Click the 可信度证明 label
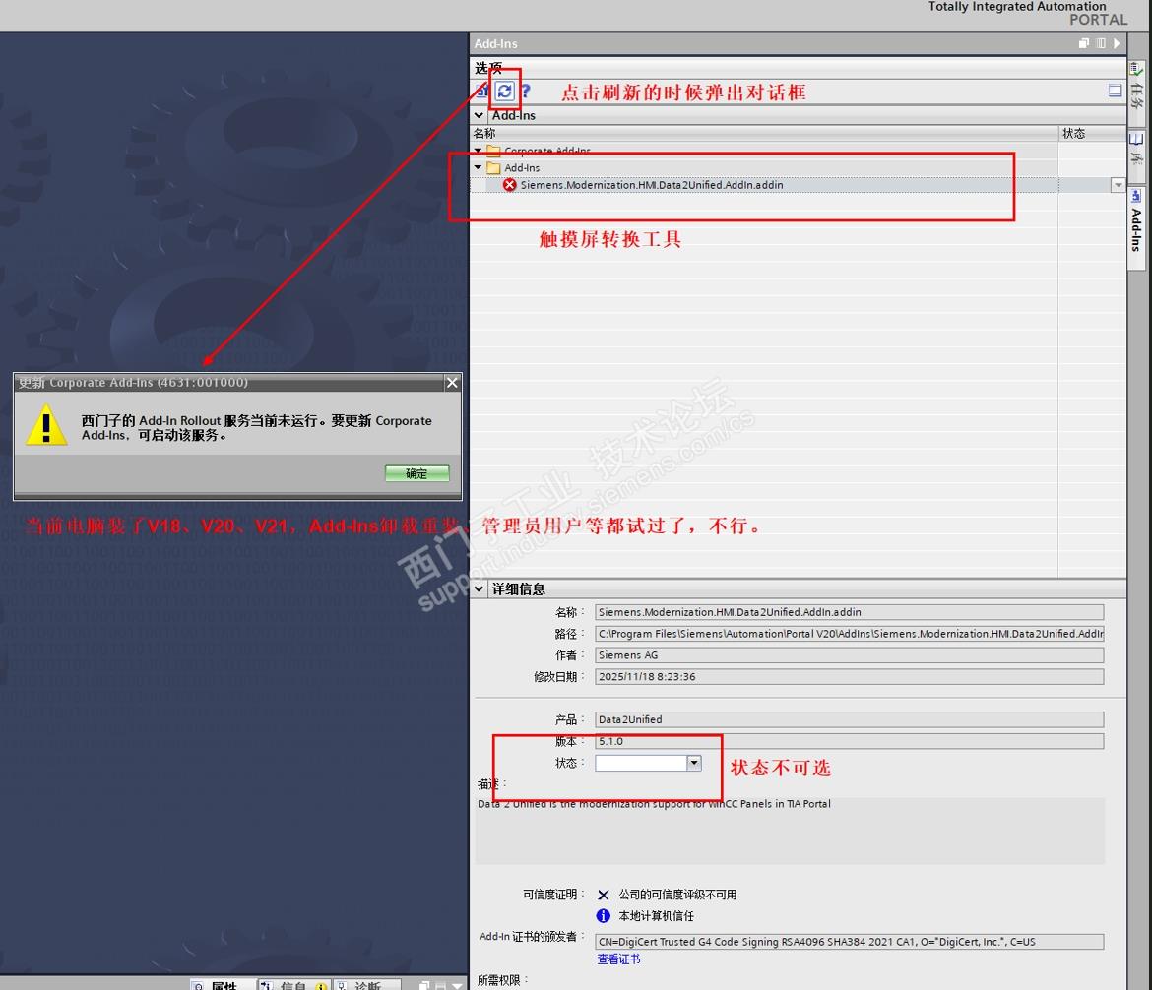The height and width of the screenshot is (990, 1152). 553,895
